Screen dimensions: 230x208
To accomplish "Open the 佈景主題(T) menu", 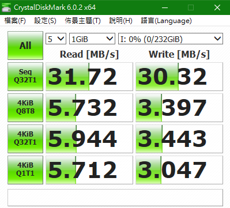I will point(82,21).
